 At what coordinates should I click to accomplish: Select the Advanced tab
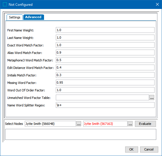33,17
